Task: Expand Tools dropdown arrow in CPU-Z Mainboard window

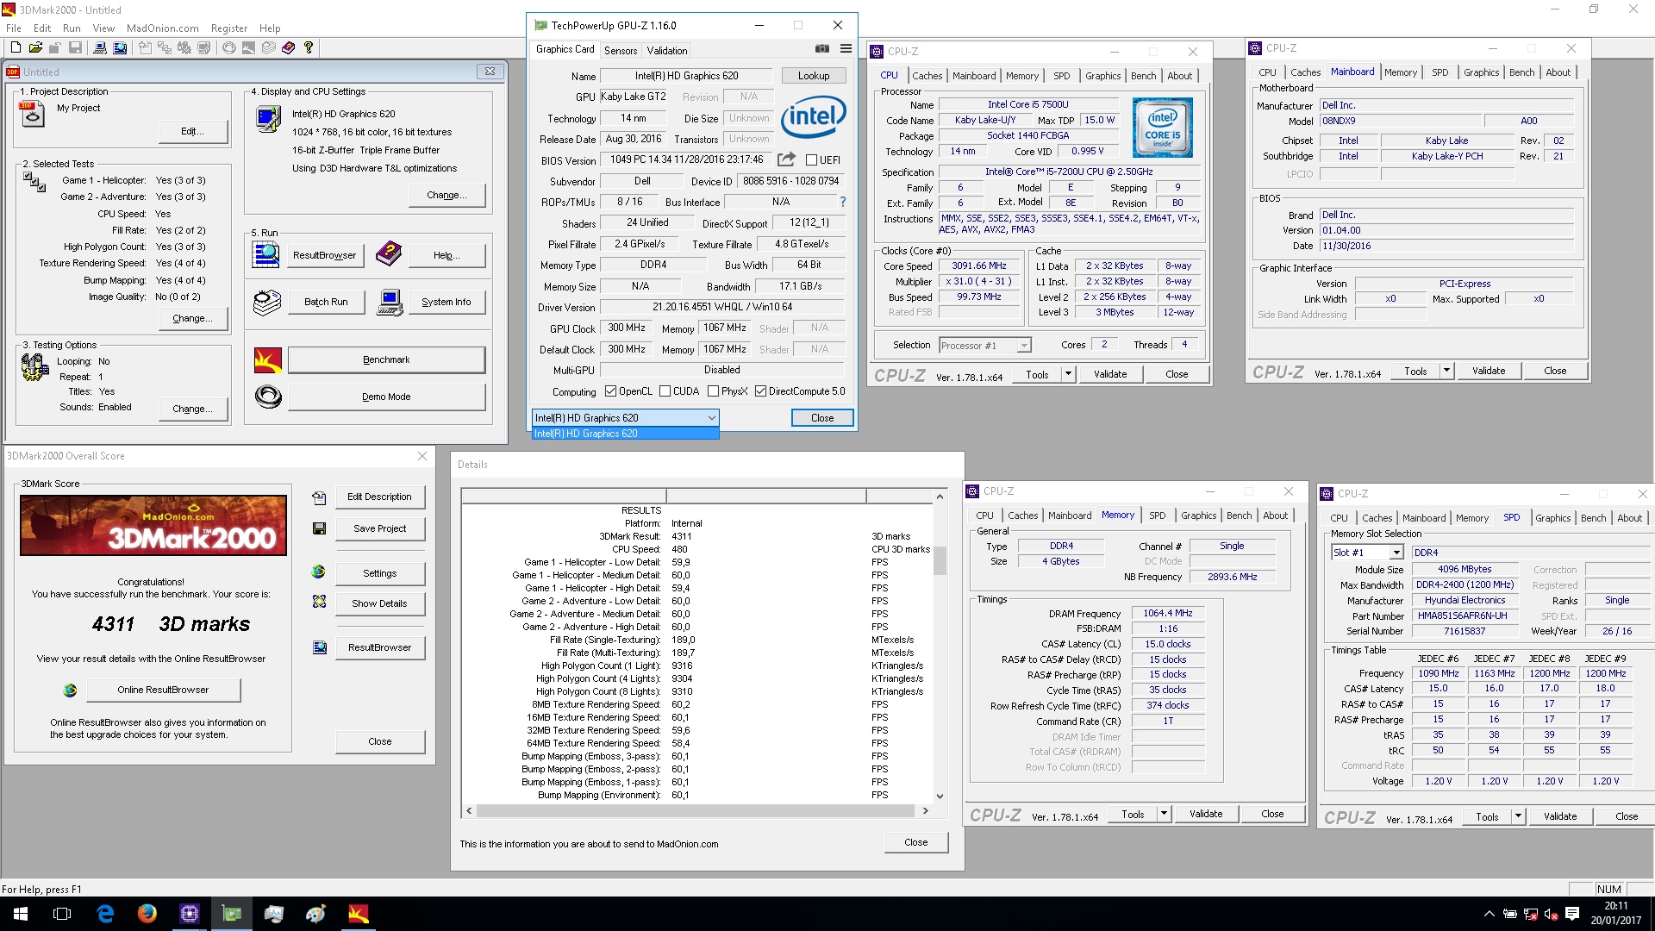Action: pyautogui.click(x=1446, y=371)
